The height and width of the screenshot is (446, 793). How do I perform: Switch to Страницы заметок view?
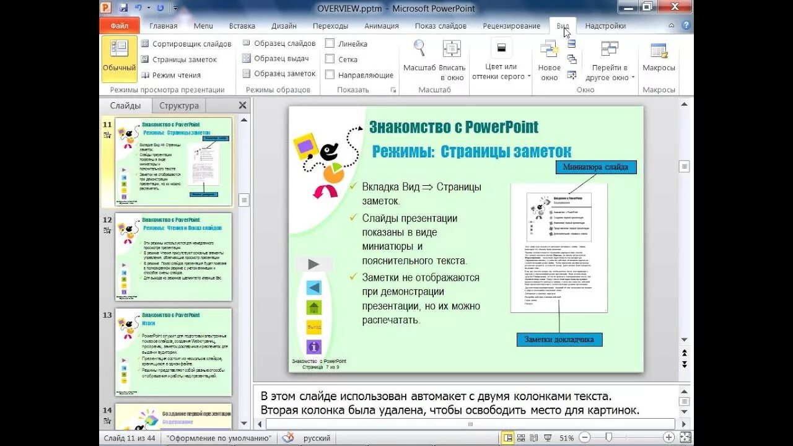click(x=179, y=59)
